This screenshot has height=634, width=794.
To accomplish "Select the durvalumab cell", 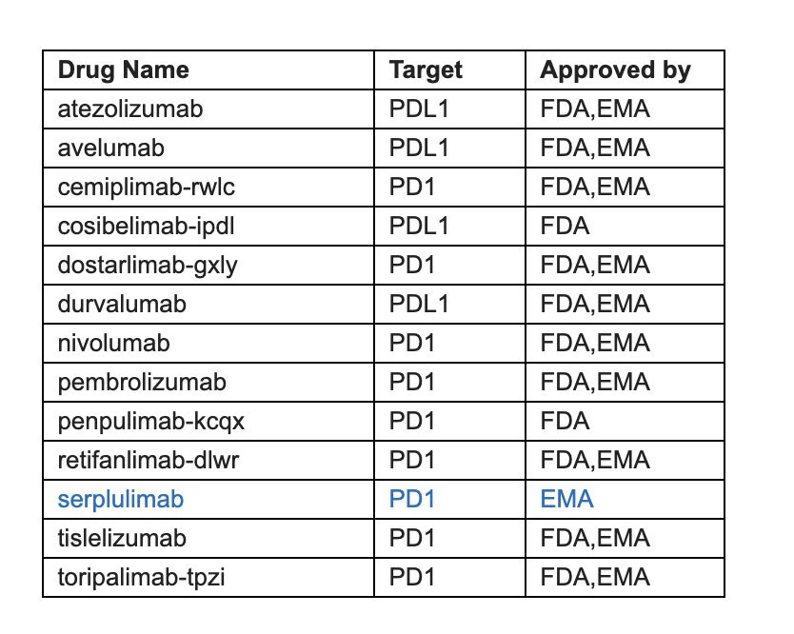I will click(x=122, y=304).
